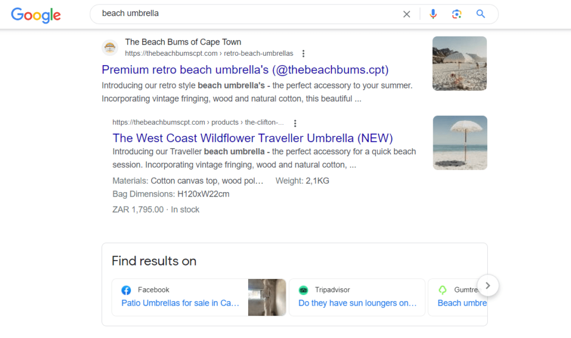
Task: Click inside the search input field
Action: point(223,14)
